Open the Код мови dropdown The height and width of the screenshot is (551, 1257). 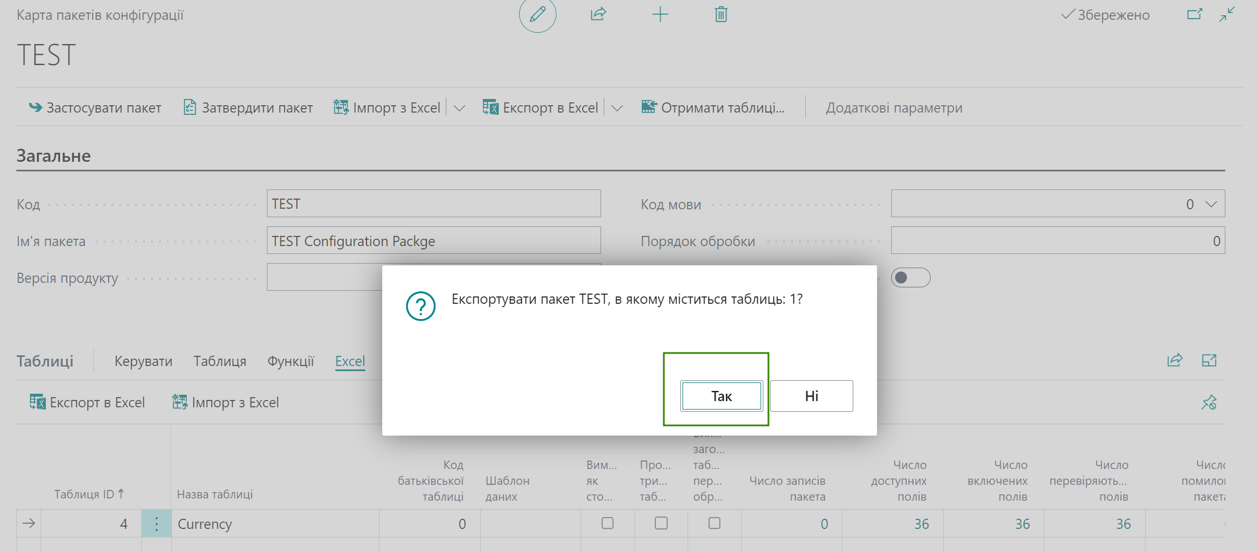[1211, 204]
